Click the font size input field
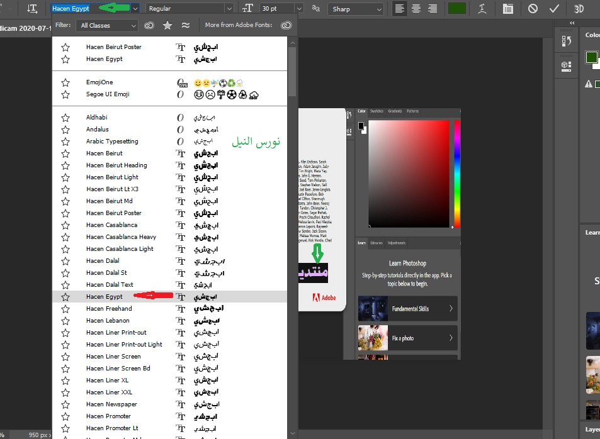600x439 pixels. (276, 9)
